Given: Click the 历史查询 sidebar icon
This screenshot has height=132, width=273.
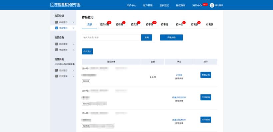Looking at the screenshot, I should [x=56, y=76].
